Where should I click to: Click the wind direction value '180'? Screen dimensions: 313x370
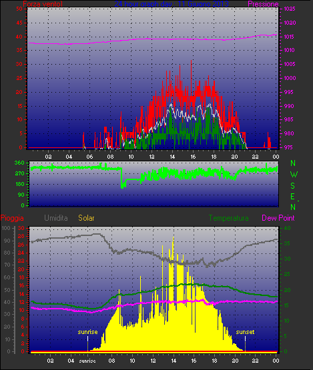coord(20,184)
